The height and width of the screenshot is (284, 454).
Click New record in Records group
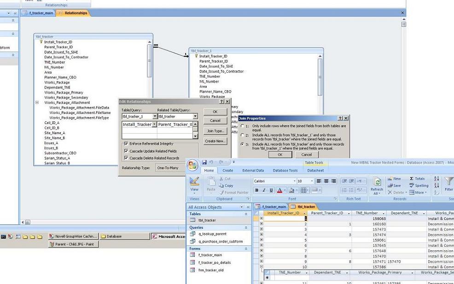(394, 178)
